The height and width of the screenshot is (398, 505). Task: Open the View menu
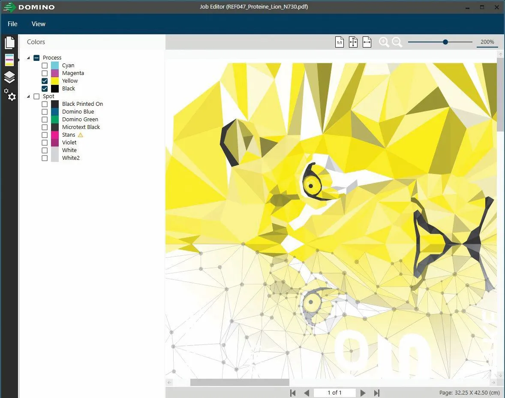pos(38,24)
